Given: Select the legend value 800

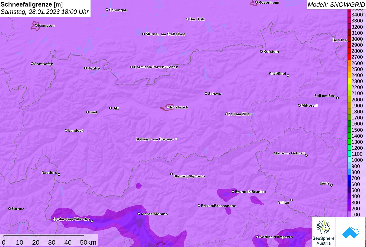Looking at the screenshot, I should tap(356, 172).
